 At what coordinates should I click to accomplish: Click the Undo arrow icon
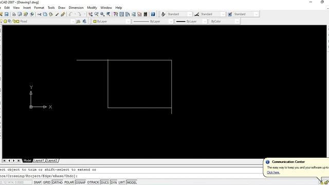pyautogui.click(x=70, y=14)
